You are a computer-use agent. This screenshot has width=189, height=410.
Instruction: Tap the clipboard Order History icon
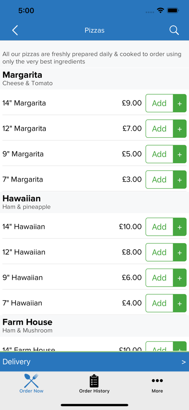(x=94, y=381)
